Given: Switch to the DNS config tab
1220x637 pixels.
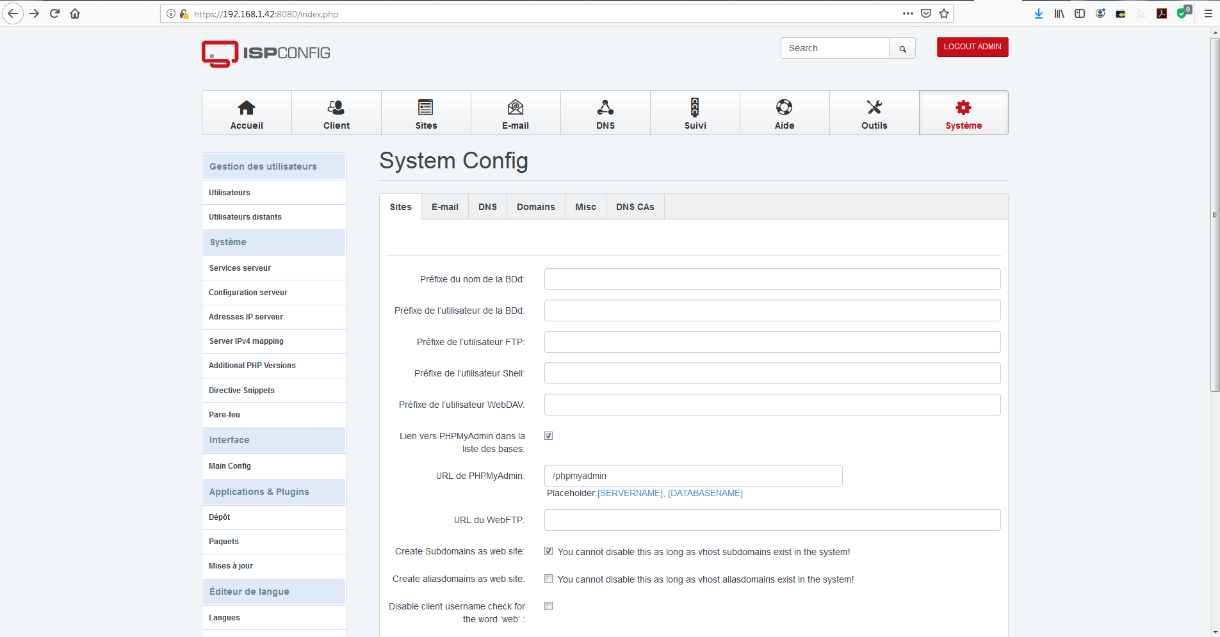Looking at the screenshot, I should pos(487,207).
